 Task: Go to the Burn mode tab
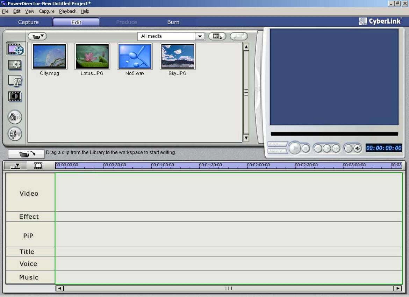click(x=173, y=22)
